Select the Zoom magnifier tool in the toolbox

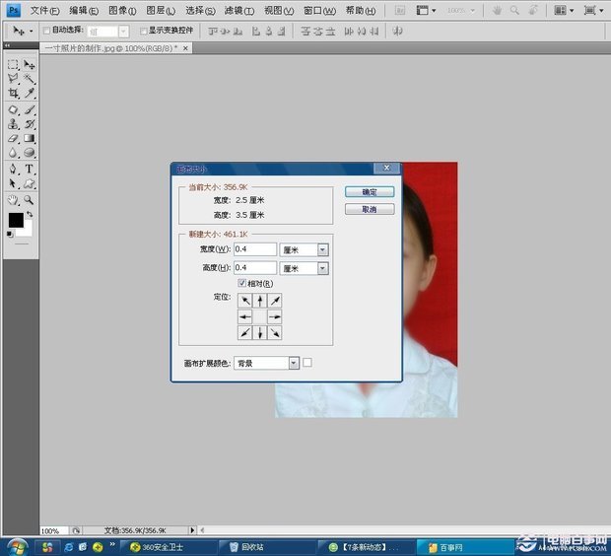(30, 198)
